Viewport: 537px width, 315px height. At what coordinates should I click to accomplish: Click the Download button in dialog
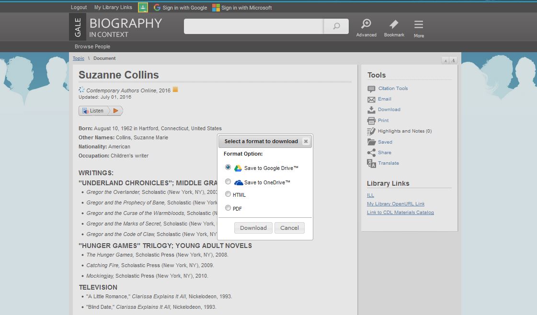pyautogui.click(x=253, y=228)
